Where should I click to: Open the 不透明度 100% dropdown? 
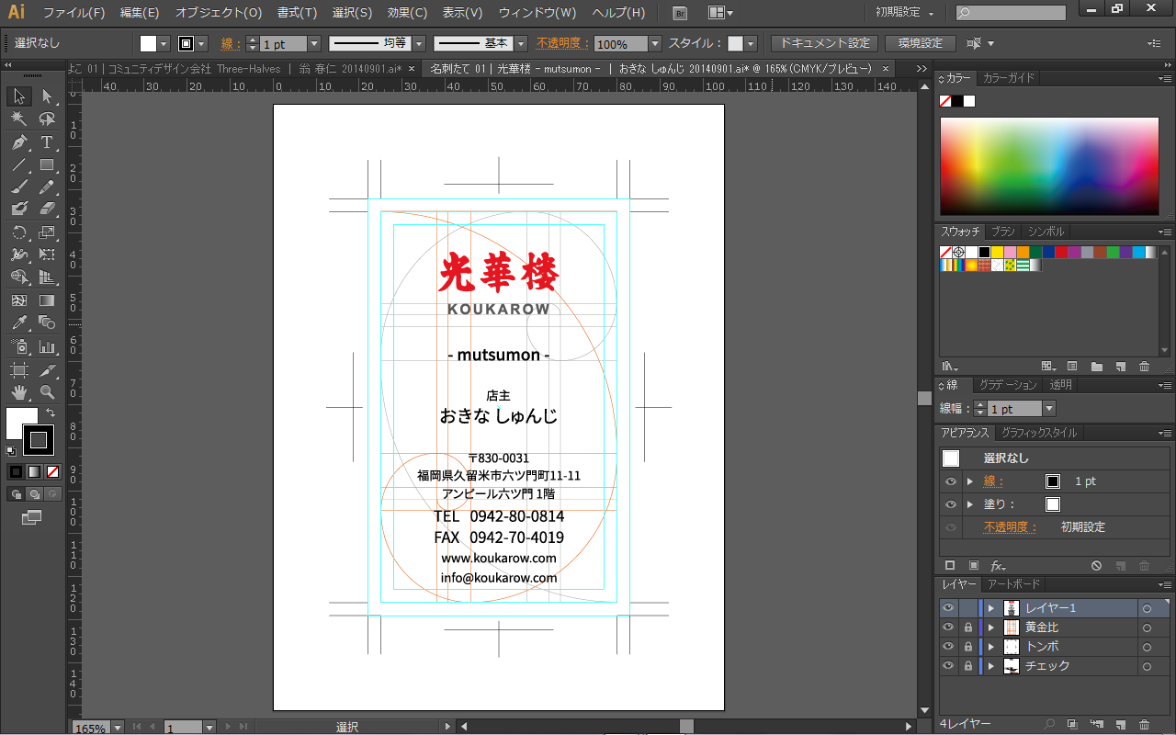[x=655, y=44]
